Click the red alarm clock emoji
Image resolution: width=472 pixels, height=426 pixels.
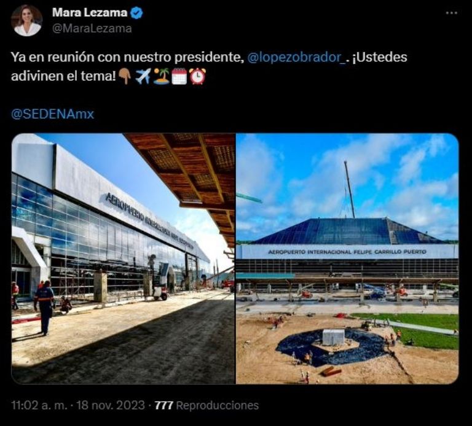coord(197,76)
